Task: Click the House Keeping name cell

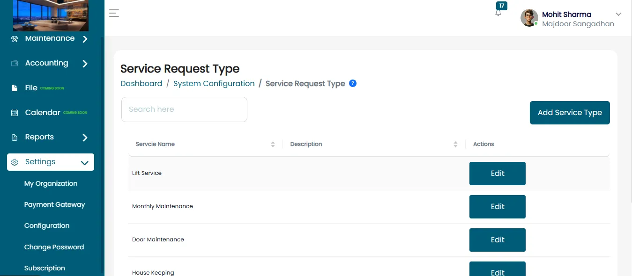Action: click(x=153, y=272)
